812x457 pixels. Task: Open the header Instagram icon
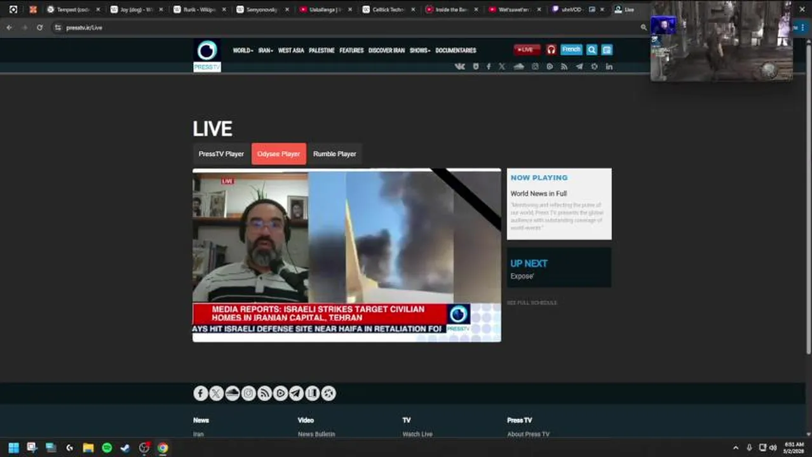click(x=535, y=66)
